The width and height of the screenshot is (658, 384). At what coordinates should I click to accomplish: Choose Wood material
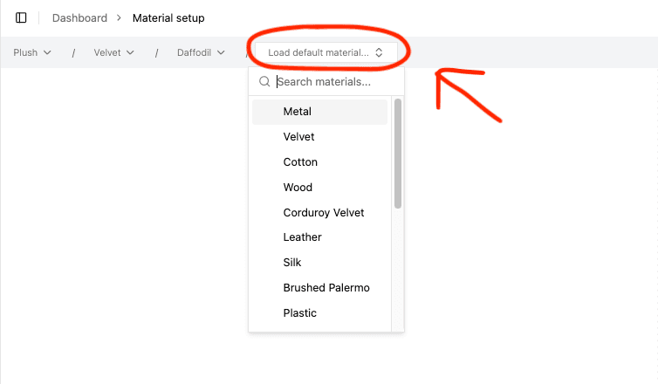[319, 187]
